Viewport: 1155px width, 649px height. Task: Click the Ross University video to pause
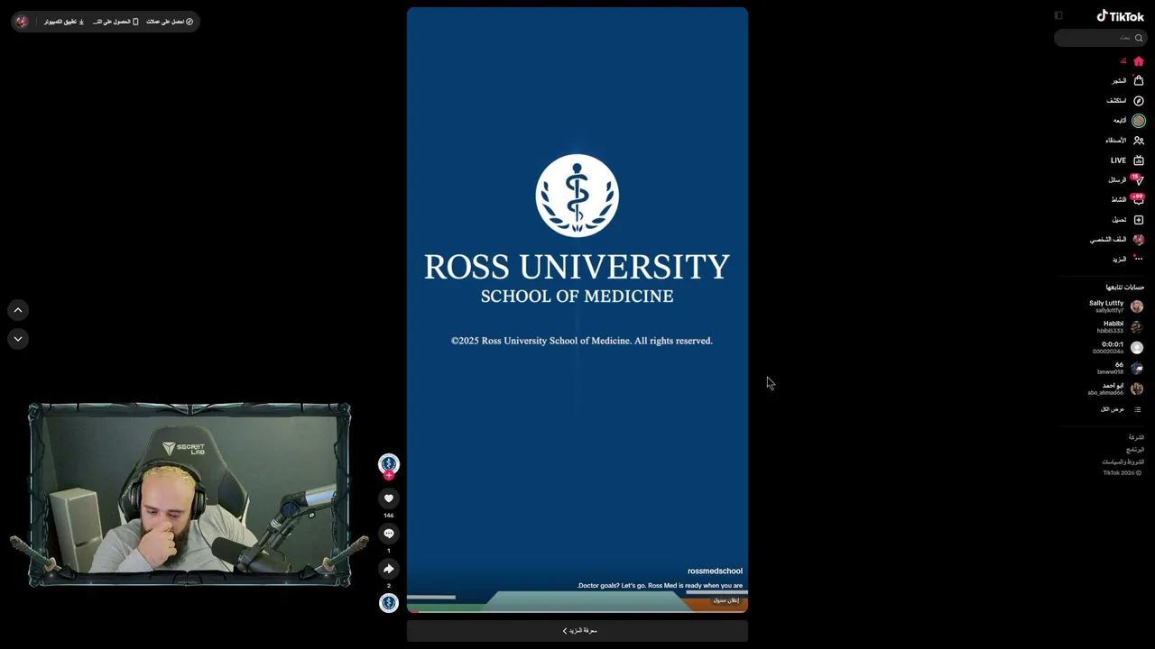pos(577,310)
